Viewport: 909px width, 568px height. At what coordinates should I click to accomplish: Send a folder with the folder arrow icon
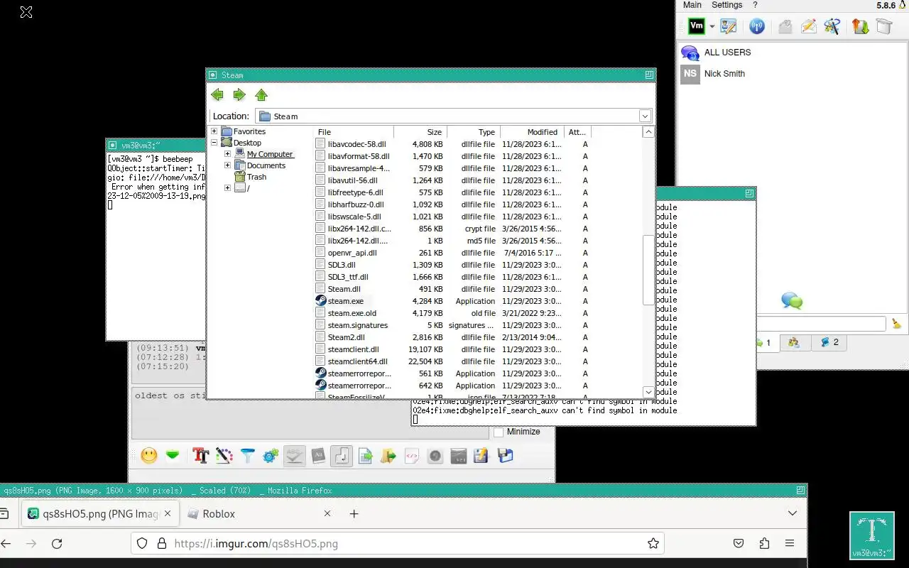388,456
